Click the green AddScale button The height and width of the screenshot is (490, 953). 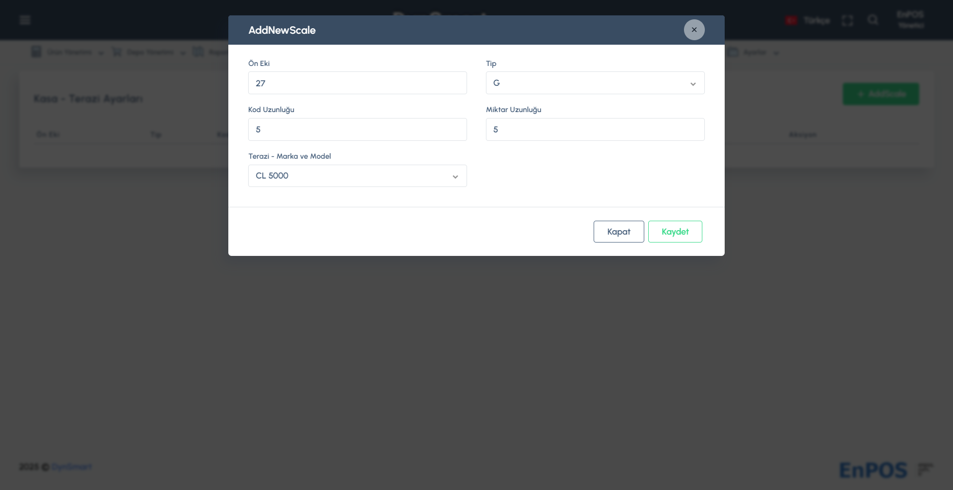pyautogui.click(x=881, y=94)
